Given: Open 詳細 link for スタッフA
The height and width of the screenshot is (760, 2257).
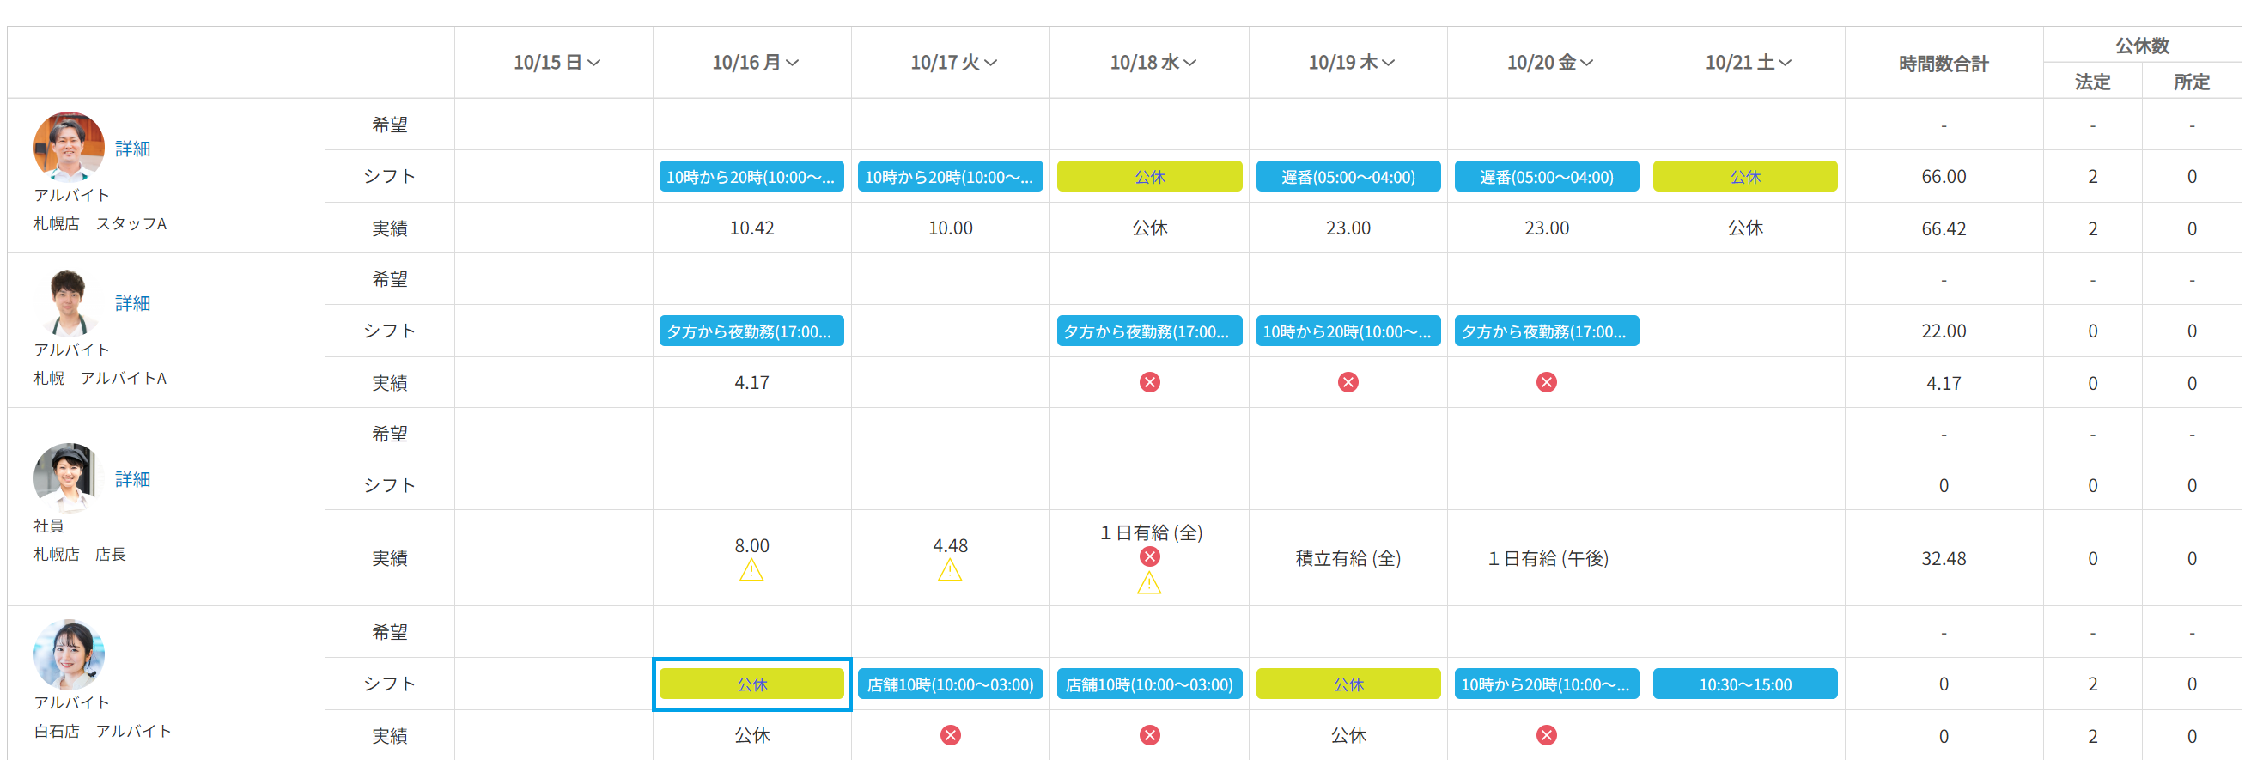Looking at the screenshot, I should tap(132, 149).
